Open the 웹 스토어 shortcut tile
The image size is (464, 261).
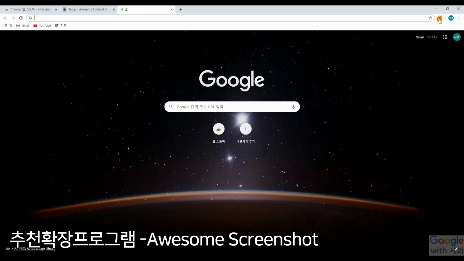[219, 133]
